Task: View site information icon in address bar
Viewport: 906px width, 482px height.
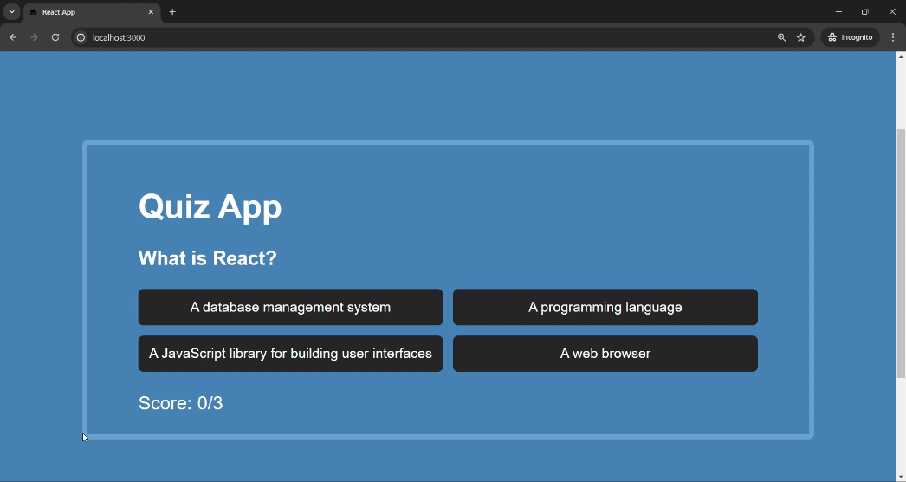Action: (x=81, y=37)
